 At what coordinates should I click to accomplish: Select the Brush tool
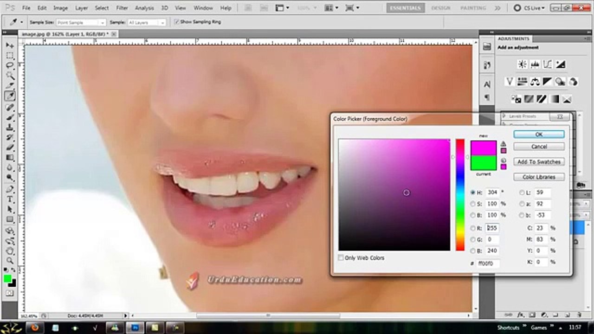click(10, 117)
